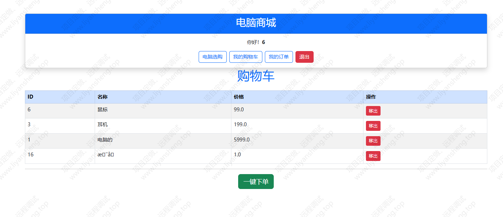The width and height of the screenshot is (503, 217).
Task: Select the 电脑的 name cell
Action: point(163,141)
